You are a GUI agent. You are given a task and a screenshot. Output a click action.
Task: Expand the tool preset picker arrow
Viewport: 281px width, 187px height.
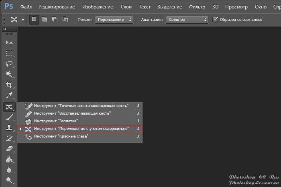(x=23, y=20)
